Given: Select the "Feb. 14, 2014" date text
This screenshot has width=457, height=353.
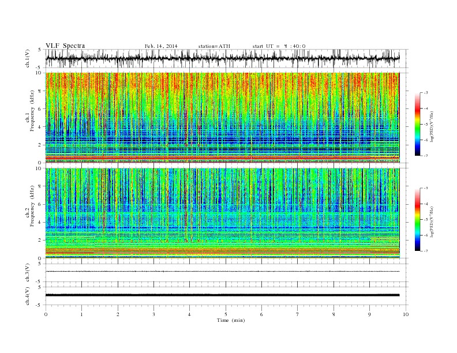Looking at the screenshot, I should [x=161, y=46].
